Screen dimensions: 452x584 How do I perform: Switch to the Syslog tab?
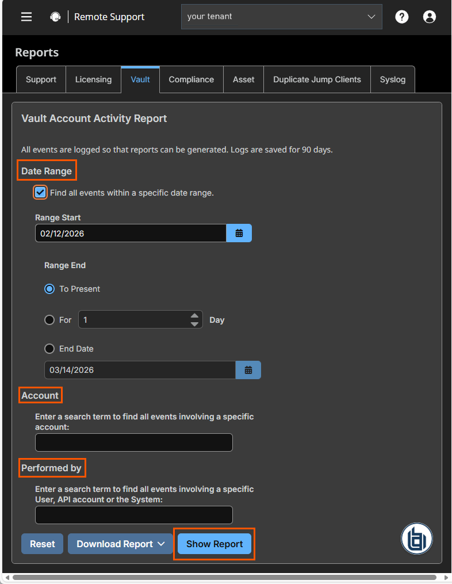(393, 79)
